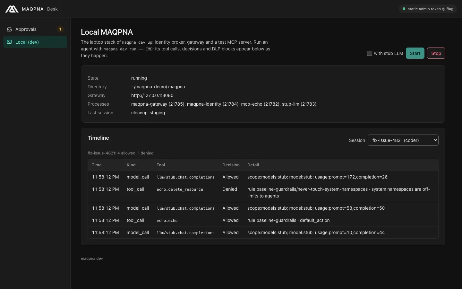Click the summary 'fix-issue-4821: 4 allowed, 1 denied'
462x289 pixels.
[120, 153]
